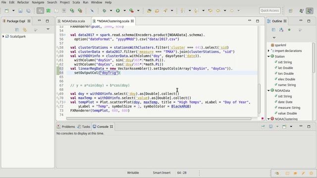Open the Window menu
Screen dimensions: 317x178
click(97, 2)
